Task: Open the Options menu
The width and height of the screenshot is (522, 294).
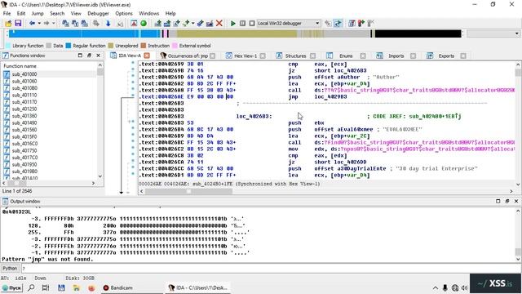Action: pyautogui.click(x=124, y=13)
